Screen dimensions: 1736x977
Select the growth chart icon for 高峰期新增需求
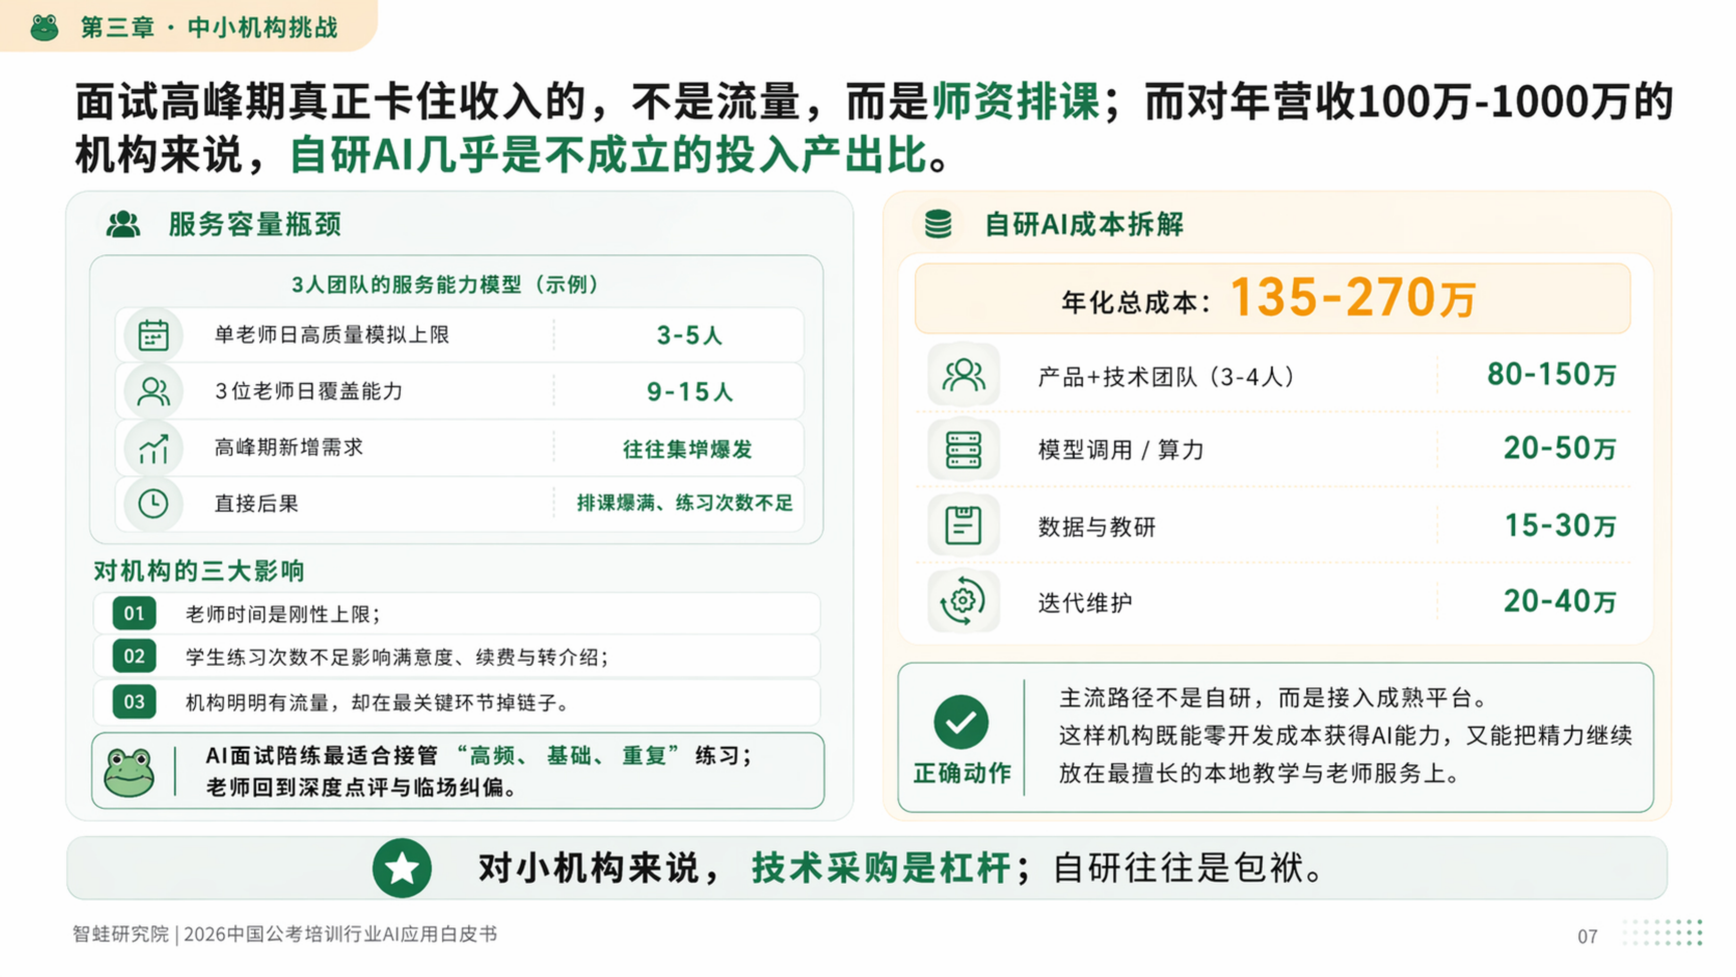[155, 447]
